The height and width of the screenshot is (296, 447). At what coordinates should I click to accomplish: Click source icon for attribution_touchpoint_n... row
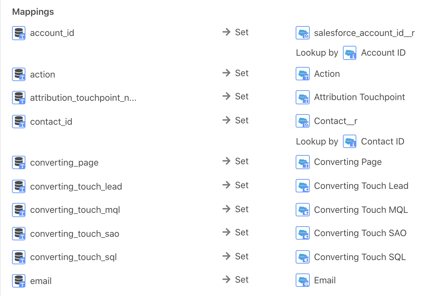[x=19, y=98]
